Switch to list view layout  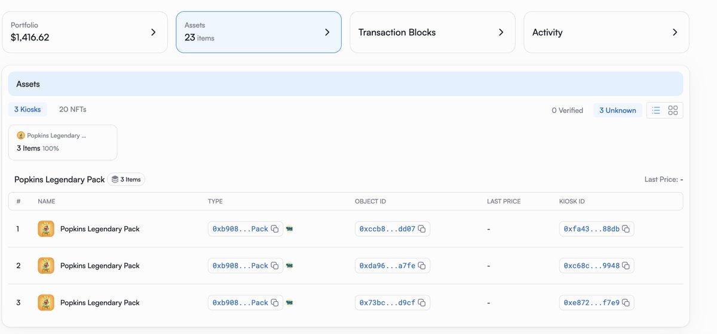656,110
